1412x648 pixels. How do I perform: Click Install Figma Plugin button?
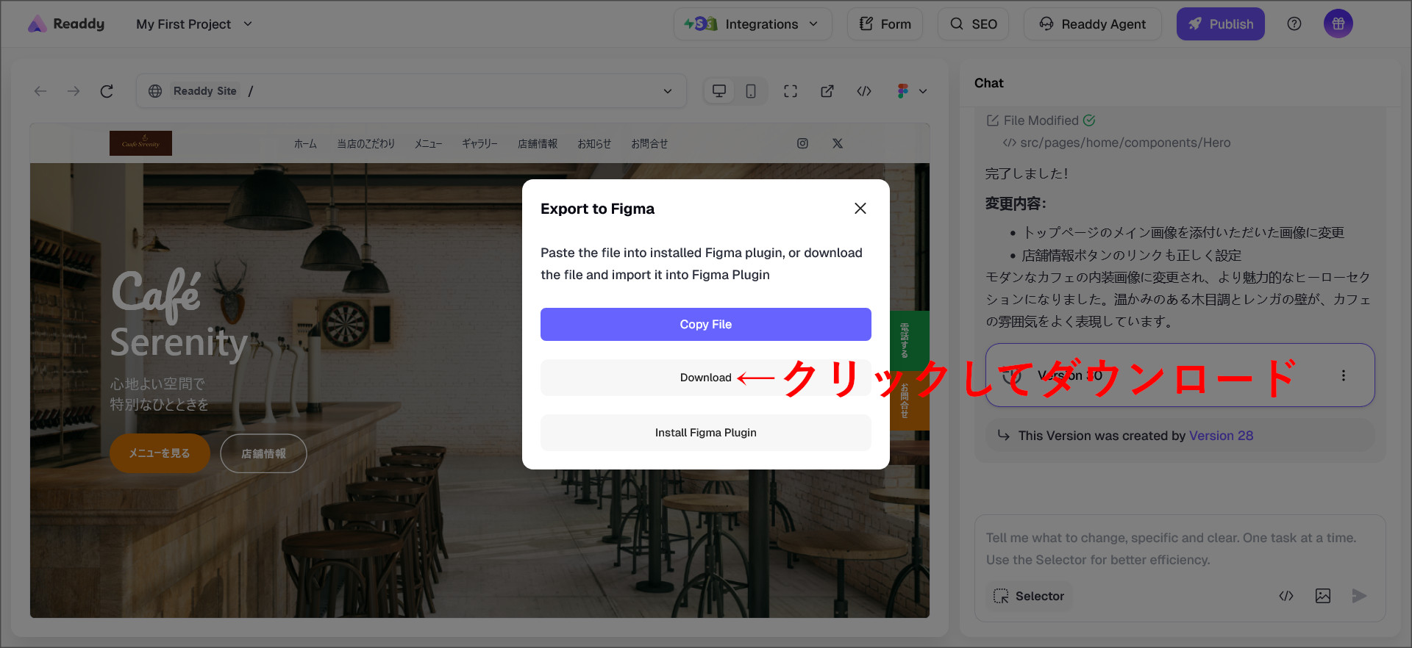click(705, 433)
